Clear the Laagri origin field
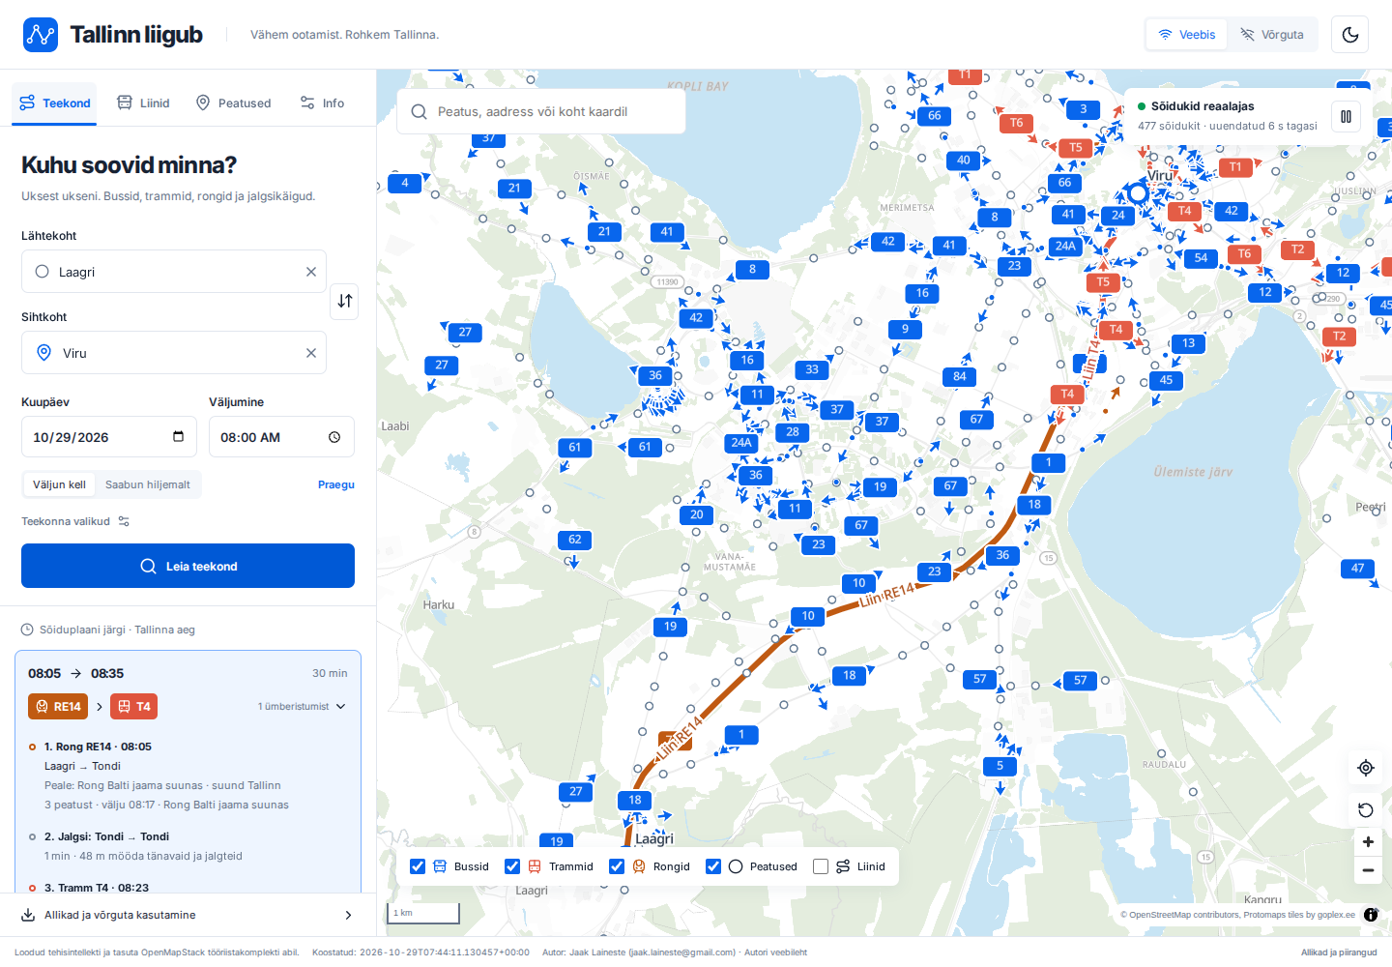 pos(311,272)
